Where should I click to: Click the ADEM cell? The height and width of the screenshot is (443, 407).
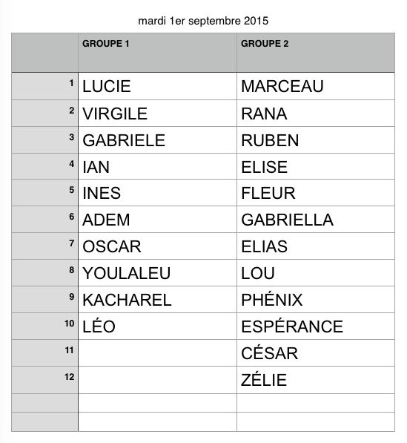(157, 220)
